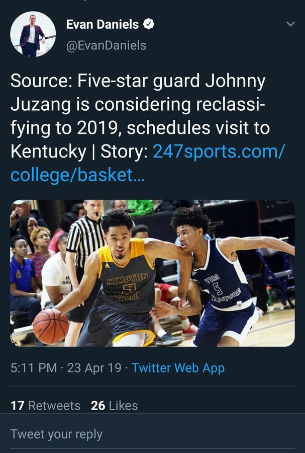View the 17 Retweets list
Viewport: 305px width, 453px height.
pos(45,406)
